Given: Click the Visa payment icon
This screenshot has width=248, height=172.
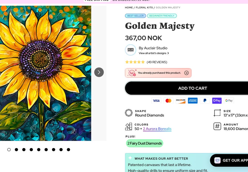Looking at the screenshot, I should coord(156,101).
